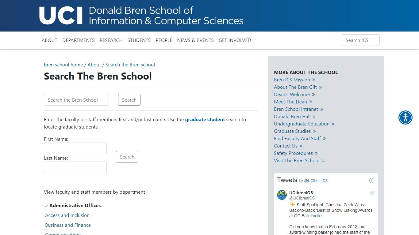Open the STUDENTS menu
The image size is (419, 235).
tap(139, 40)
